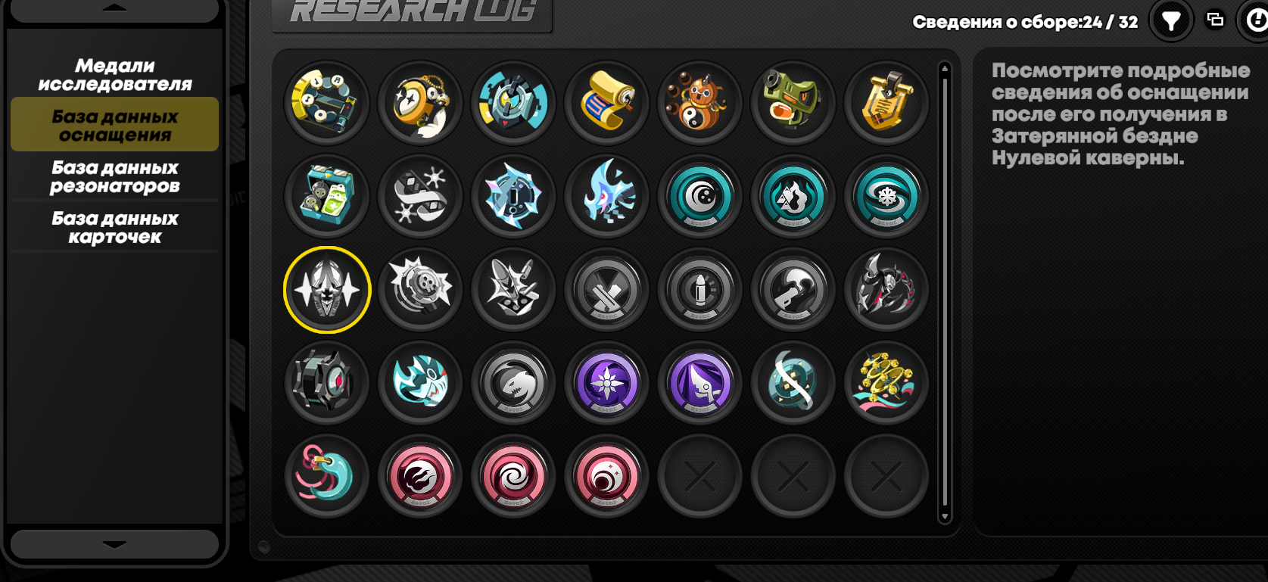Click the down arrow below sidebar menu
1268x582 pixels.
(114, 544)
